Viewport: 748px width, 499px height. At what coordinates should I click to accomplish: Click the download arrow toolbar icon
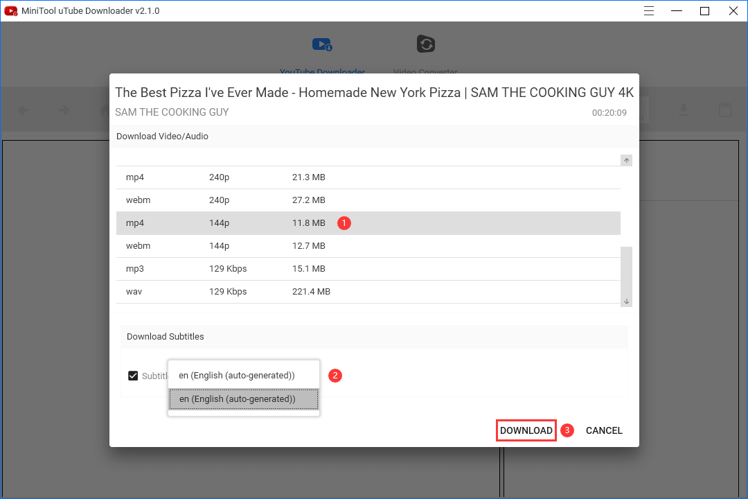click(684, 110)
